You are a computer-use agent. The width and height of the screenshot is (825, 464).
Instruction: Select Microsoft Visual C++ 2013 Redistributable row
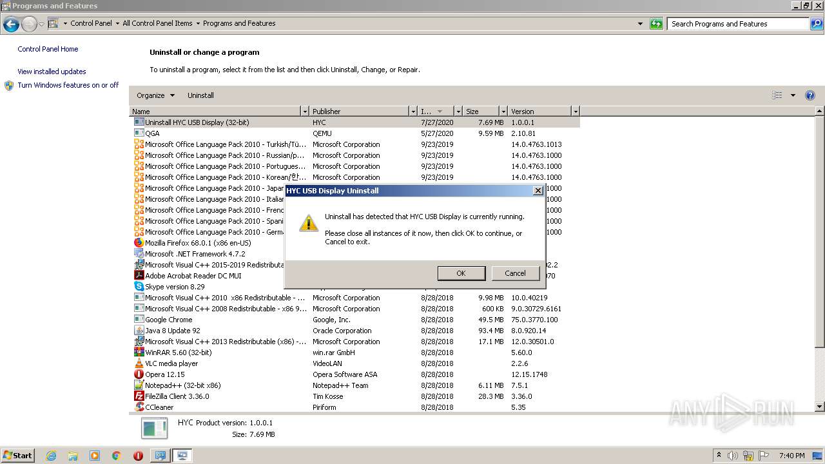click(354, 342)
